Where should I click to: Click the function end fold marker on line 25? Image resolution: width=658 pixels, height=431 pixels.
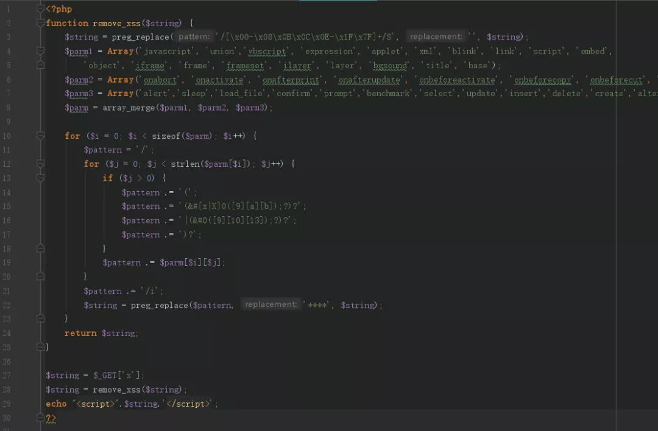(40, 347)
